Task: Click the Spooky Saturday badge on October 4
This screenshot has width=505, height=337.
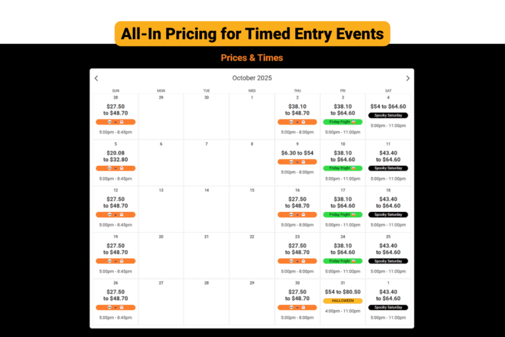Action: pyautogui.click(x=388, y=115)
